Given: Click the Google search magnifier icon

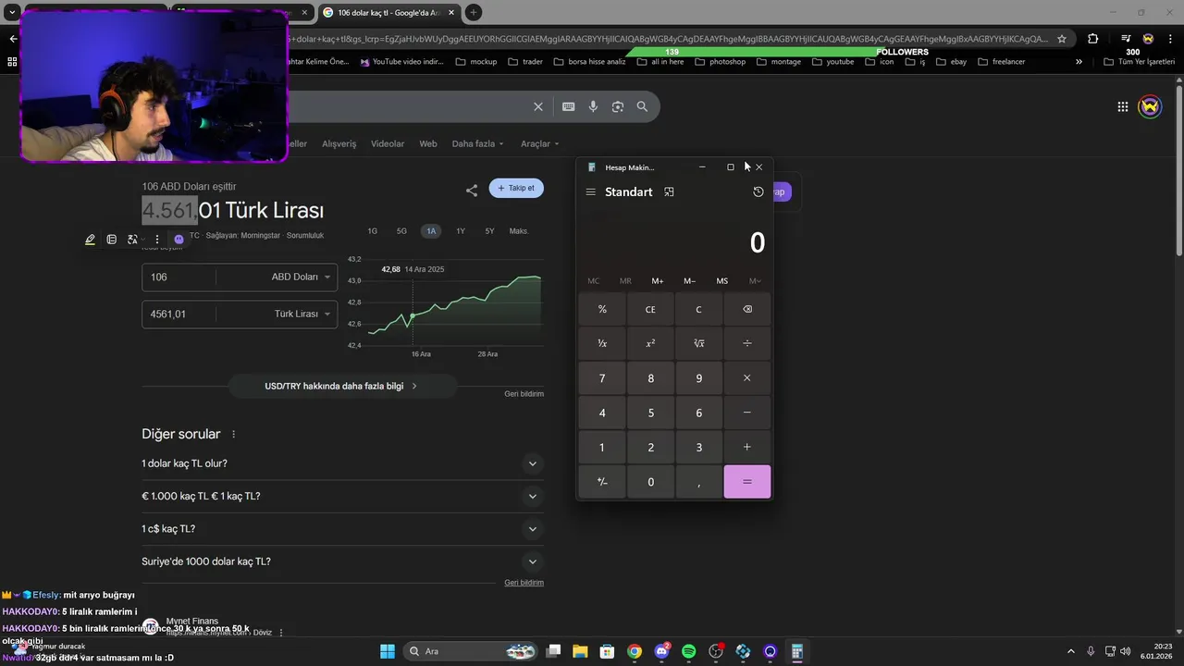Looking at the screenshot, I should 642,106.
